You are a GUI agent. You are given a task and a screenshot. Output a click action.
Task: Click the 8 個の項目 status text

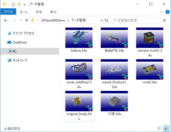click(x=12, y=129)
